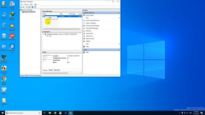Open the File menu
The image size is (205, 115).
click(22, 4)
